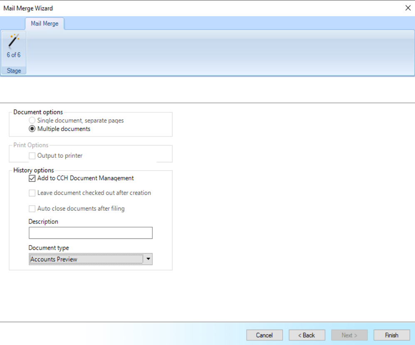Click the History options group heading
The height and width of the screenshot is (345, 415).
point(34,170)
